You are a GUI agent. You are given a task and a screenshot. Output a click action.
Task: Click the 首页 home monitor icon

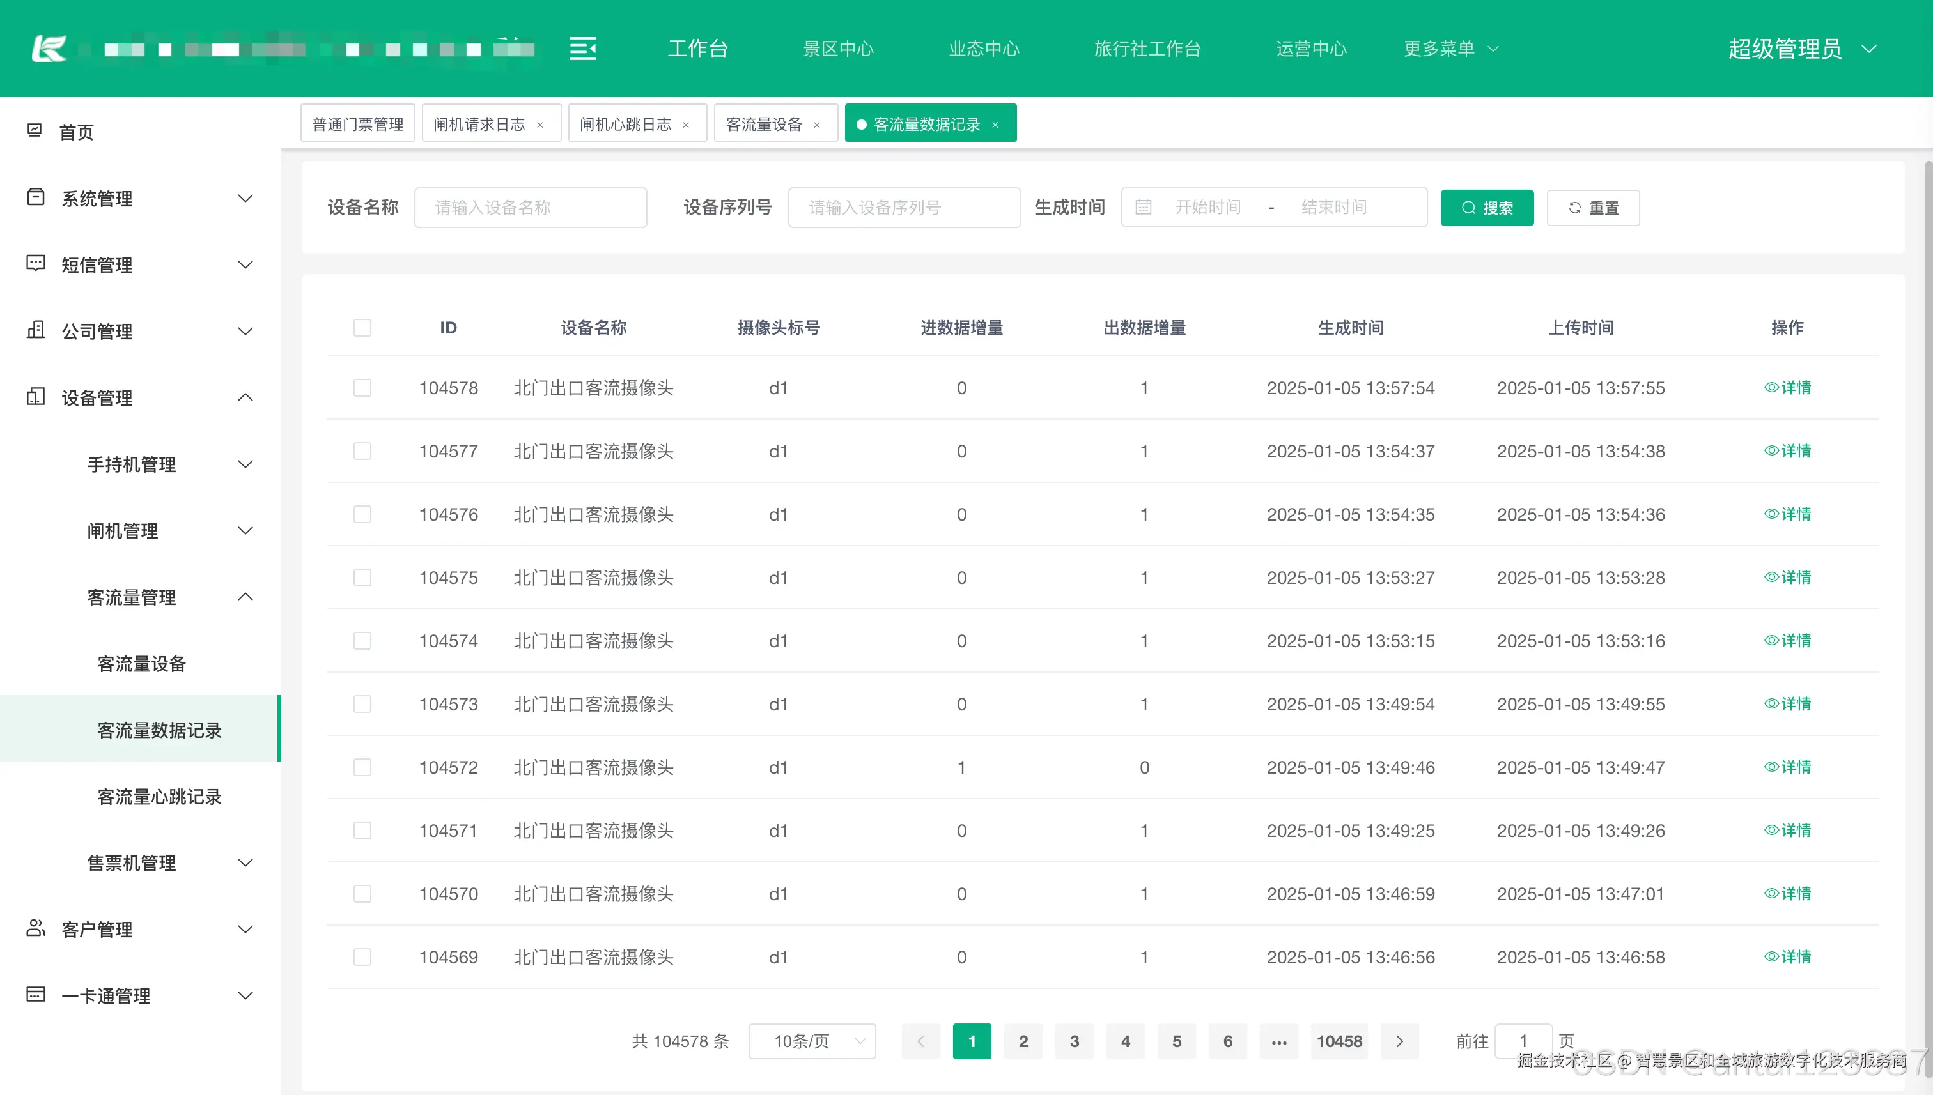coord(35,131)
